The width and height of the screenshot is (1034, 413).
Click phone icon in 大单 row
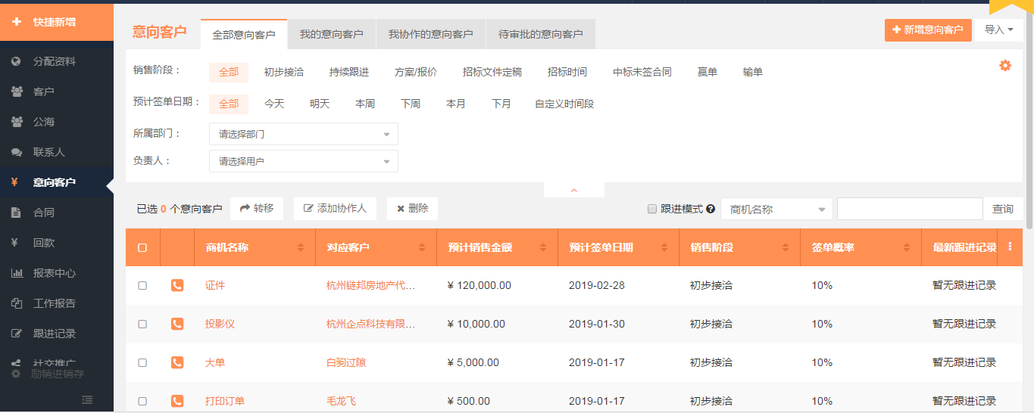tap(177, 362)
